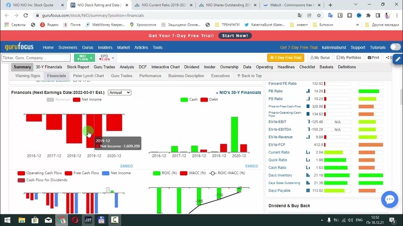Click the Ticker, Guru, Company search field
The image size is (403, 226).
point(35,58)
